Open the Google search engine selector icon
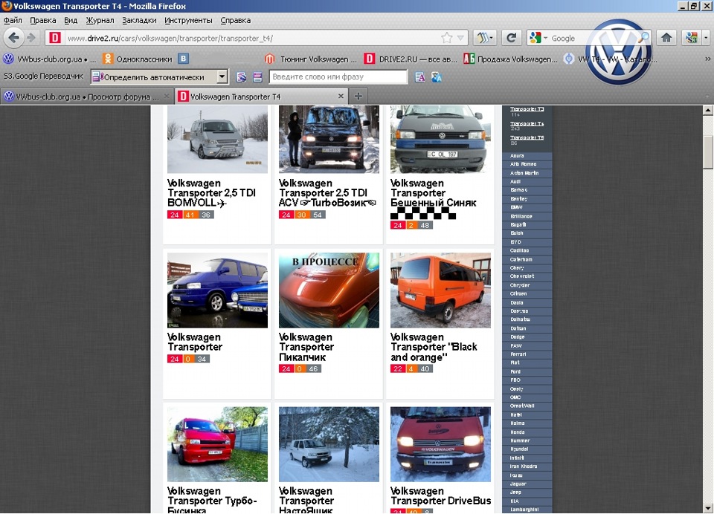 [538, 38]
